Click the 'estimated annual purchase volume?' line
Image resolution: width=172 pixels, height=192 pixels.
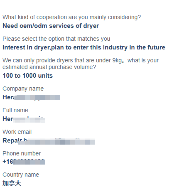pyautogui.click(x=49, y=67)
